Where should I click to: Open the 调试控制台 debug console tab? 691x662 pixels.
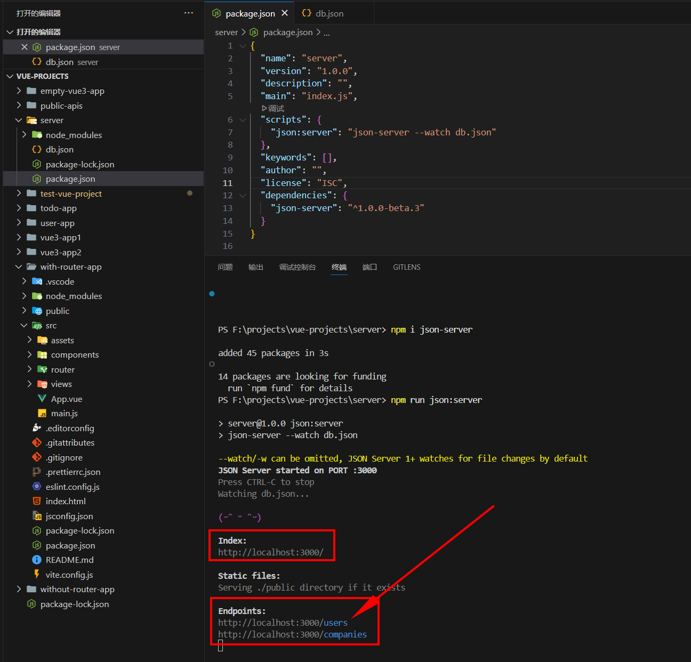[x=298, y=267]
